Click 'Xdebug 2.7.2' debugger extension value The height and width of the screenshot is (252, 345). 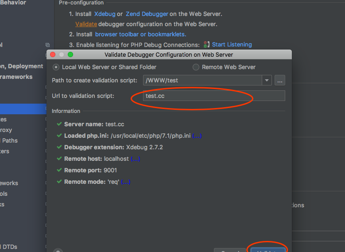144,147
